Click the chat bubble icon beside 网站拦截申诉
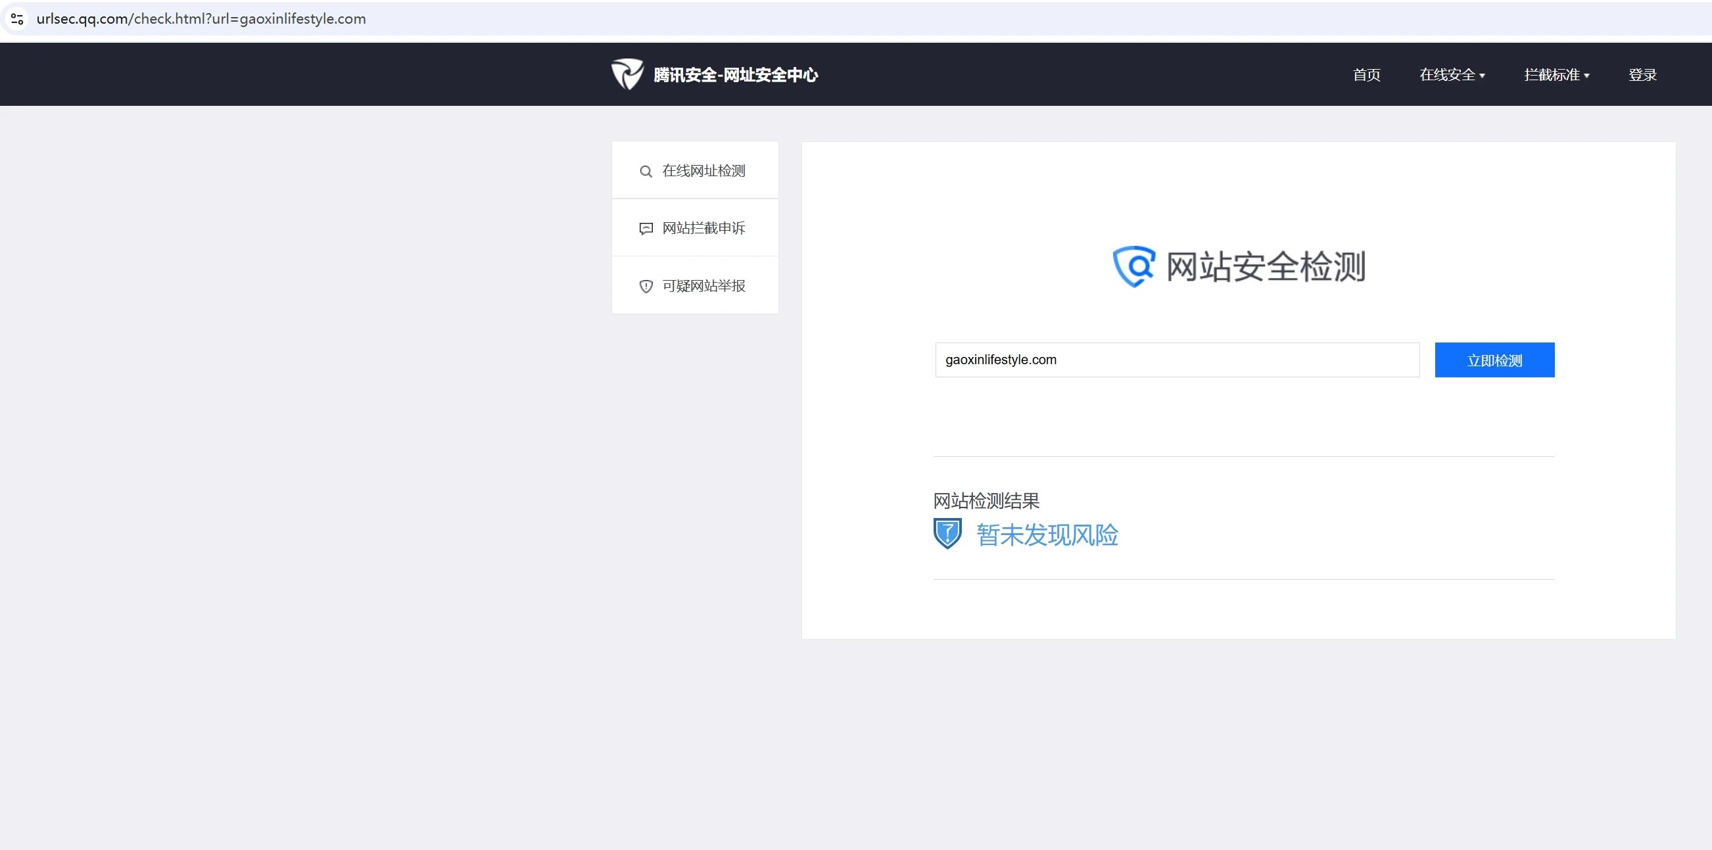 (646, 229)
